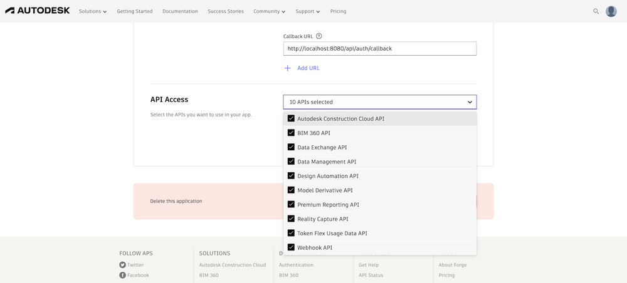Select the Webhook API label
The width and height of the screenshot is (627, 283).
pos(315,247)
